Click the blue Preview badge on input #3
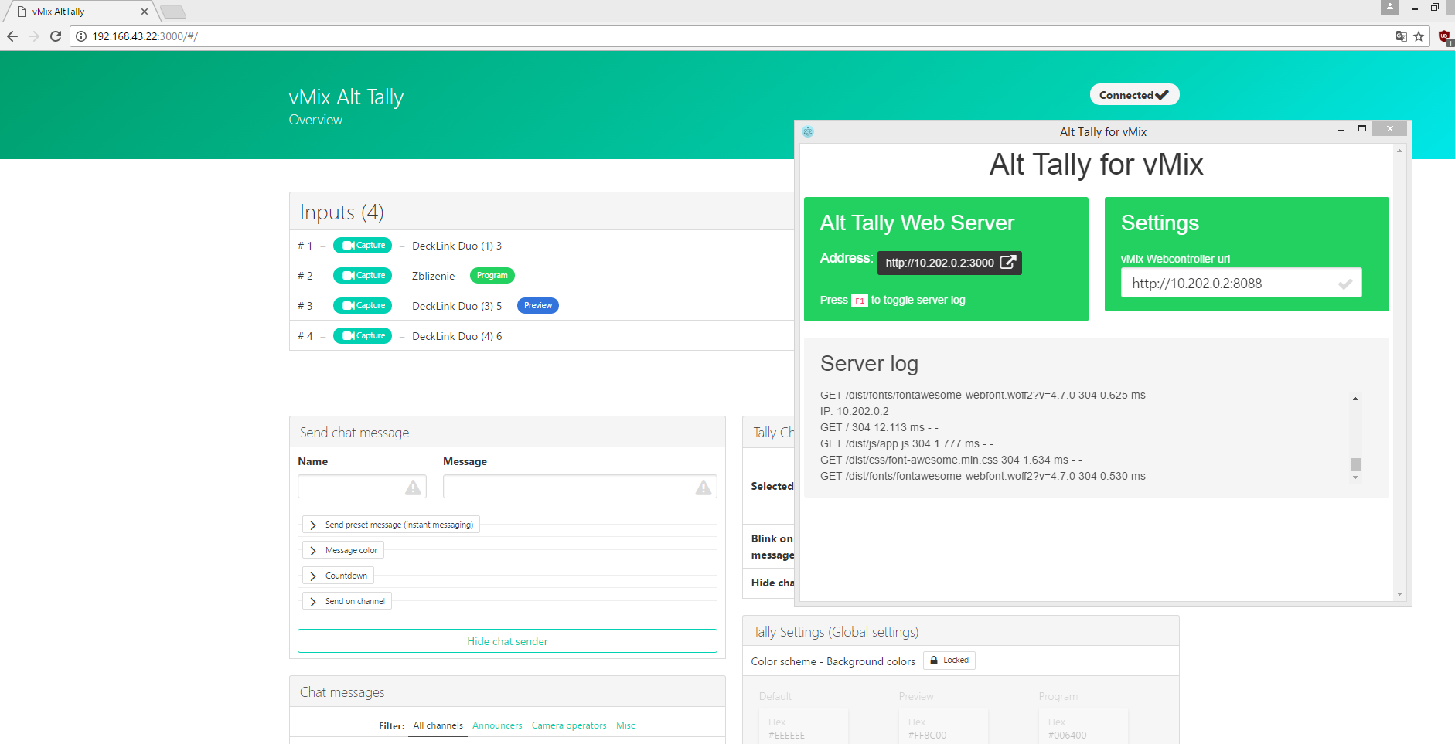This screenshot has width=1455, height=744. coord(538,306)
